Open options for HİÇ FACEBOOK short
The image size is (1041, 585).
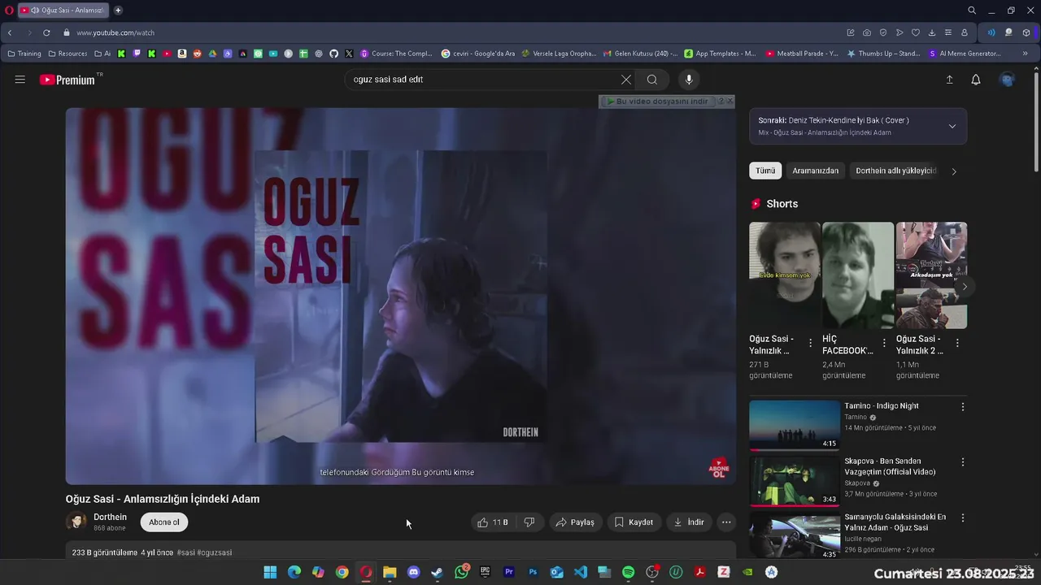[884, 344]
